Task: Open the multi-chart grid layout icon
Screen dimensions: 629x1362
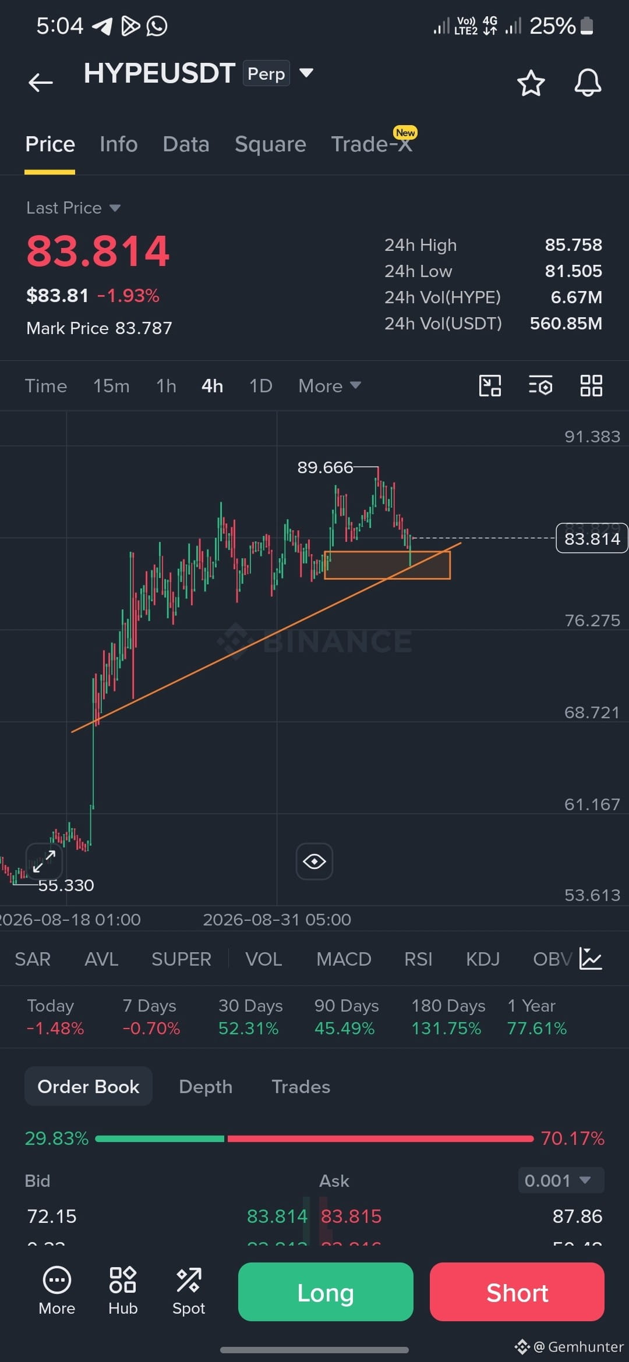Action: coord(591,385)
